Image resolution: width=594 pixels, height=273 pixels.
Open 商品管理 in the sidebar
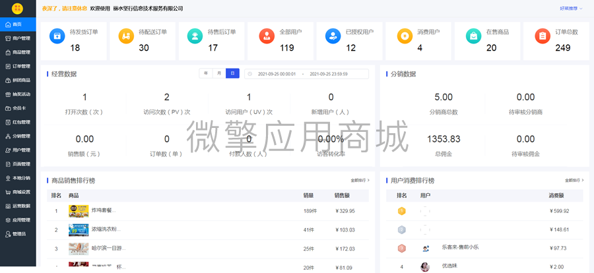[x=18, y=52]
